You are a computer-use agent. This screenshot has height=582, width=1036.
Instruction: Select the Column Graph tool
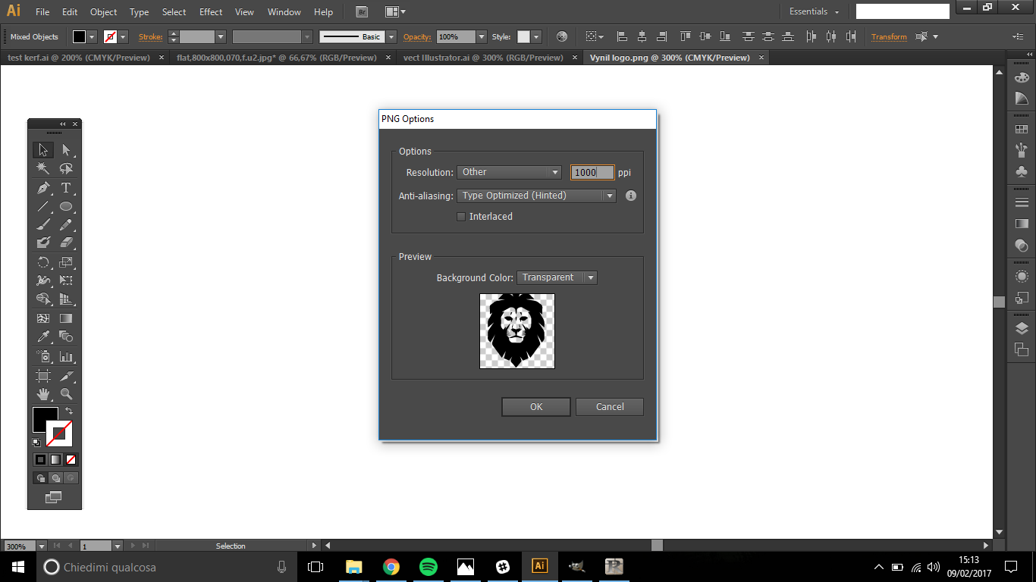[66, 356]
